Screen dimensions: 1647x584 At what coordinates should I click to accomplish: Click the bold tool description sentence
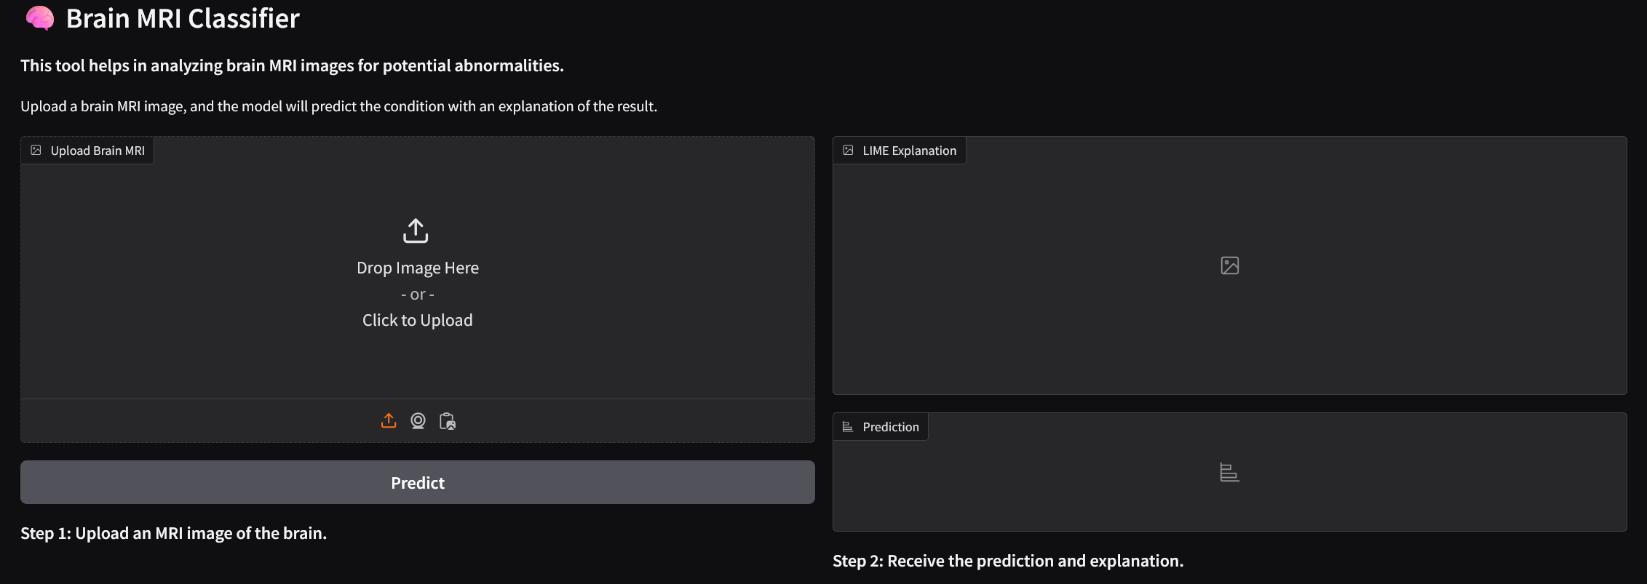tap(292, 65)
